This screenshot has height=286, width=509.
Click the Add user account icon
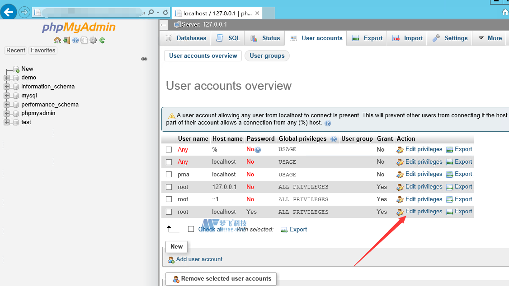click(x=171, y=259)
